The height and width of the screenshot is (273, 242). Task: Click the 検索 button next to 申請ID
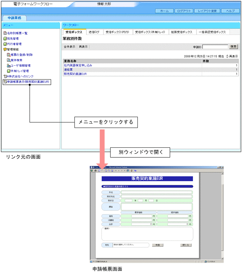pos(234,47)
